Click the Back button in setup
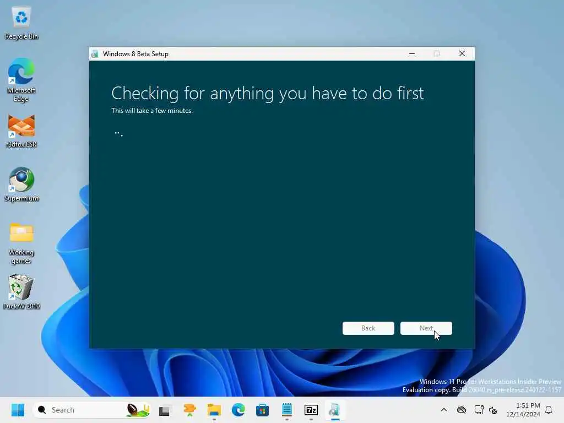This screenshot has width=564, height=423. (x=368, y=328)
